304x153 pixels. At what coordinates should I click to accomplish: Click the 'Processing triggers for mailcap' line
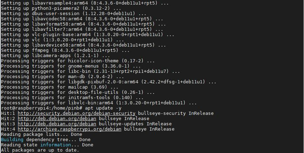coord(60,87)
